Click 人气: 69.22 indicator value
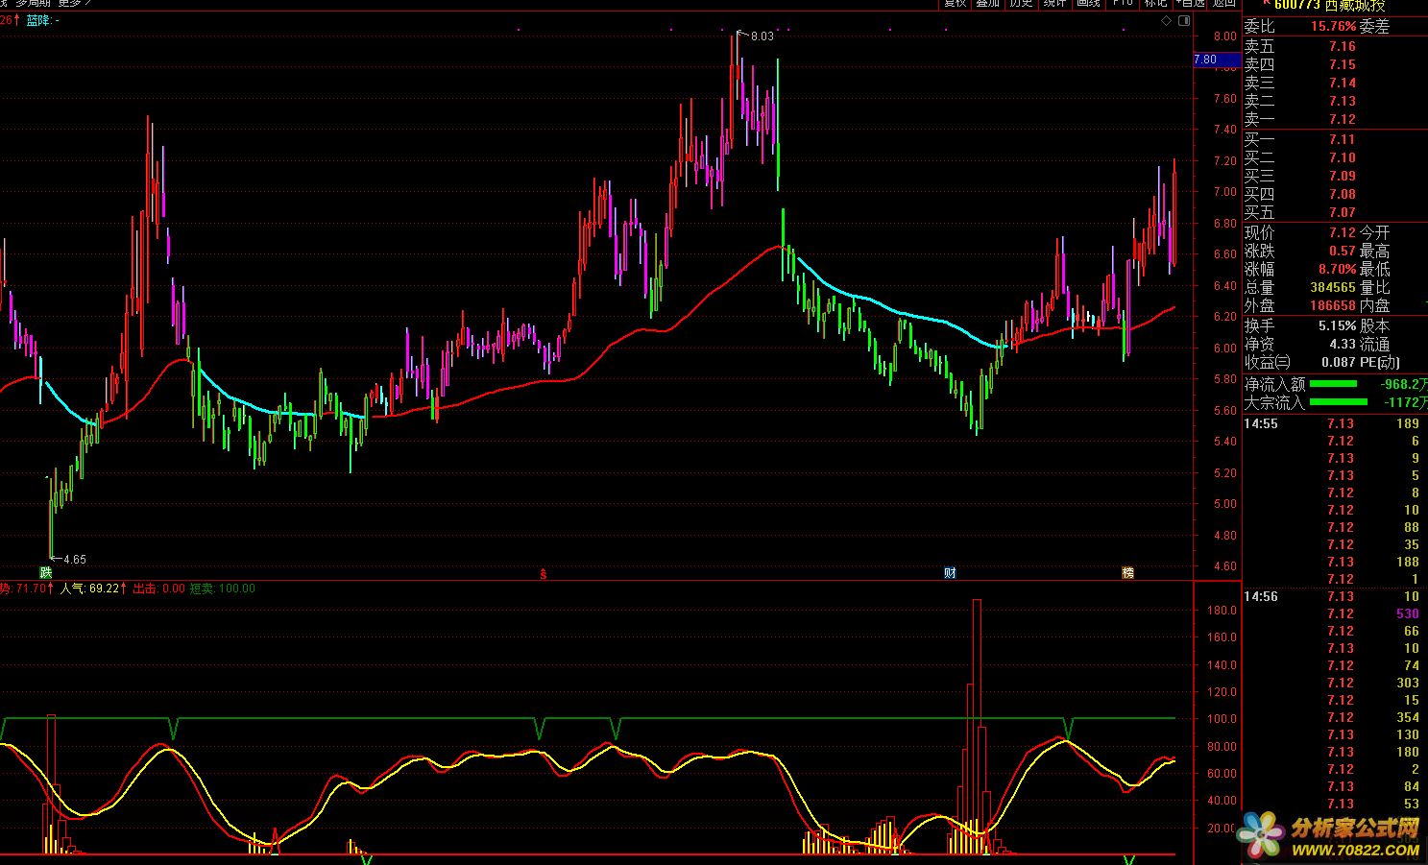This screenshot has width=1428, height=865. (x=93, y=589)
